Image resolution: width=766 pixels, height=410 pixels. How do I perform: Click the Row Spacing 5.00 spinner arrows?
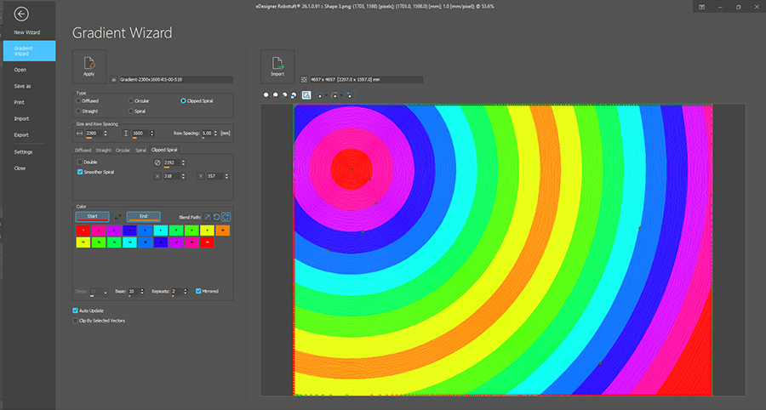tap(215, 134)
